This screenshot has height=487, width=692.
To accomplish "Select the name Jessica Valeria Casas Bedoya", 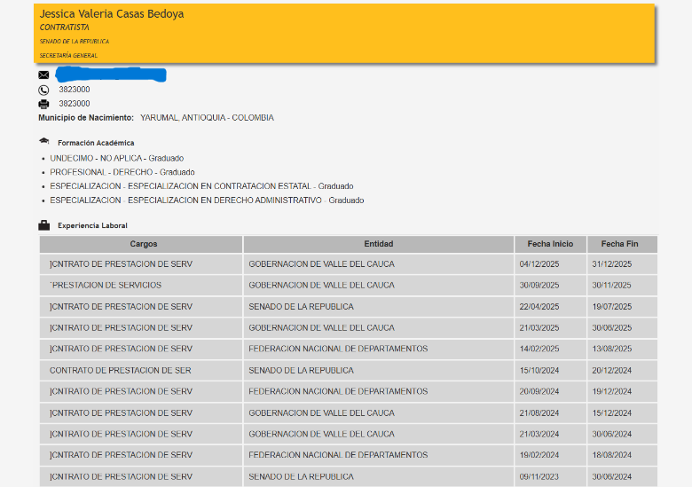I will pyautogui.click(x=112, y=14).
